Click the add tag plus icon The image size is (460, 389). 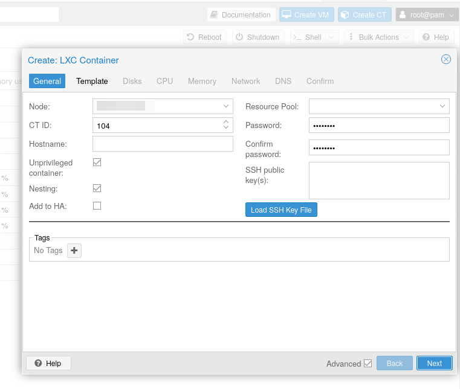[74, 251]
